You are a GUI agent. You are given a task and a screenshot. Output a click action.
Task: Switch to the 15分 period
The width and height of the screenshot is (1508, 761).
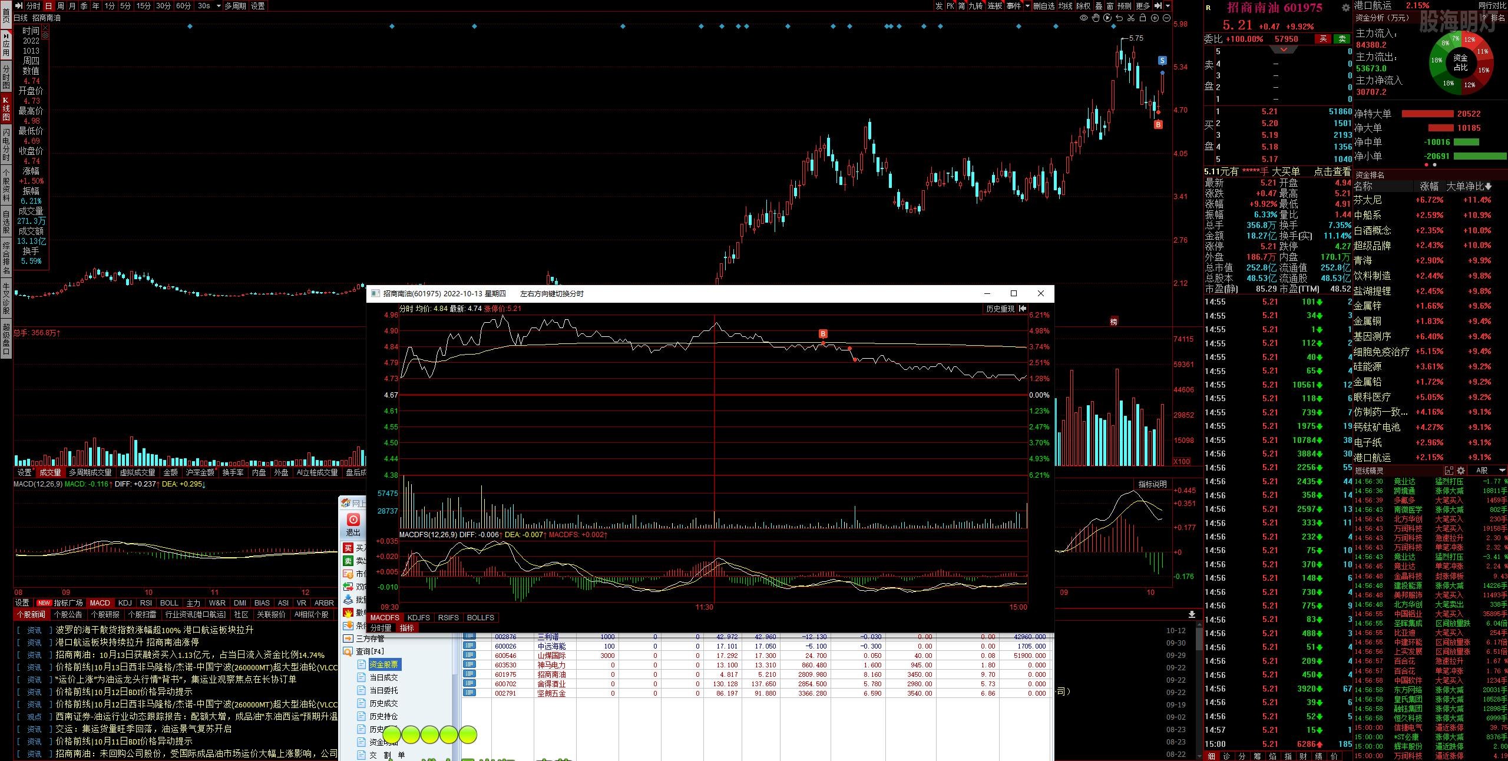tap(144, 6)
